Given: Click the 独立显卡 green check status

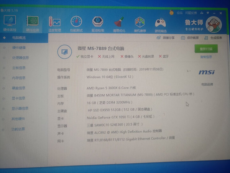Looking at the screenshot, I should click(85, 56).
